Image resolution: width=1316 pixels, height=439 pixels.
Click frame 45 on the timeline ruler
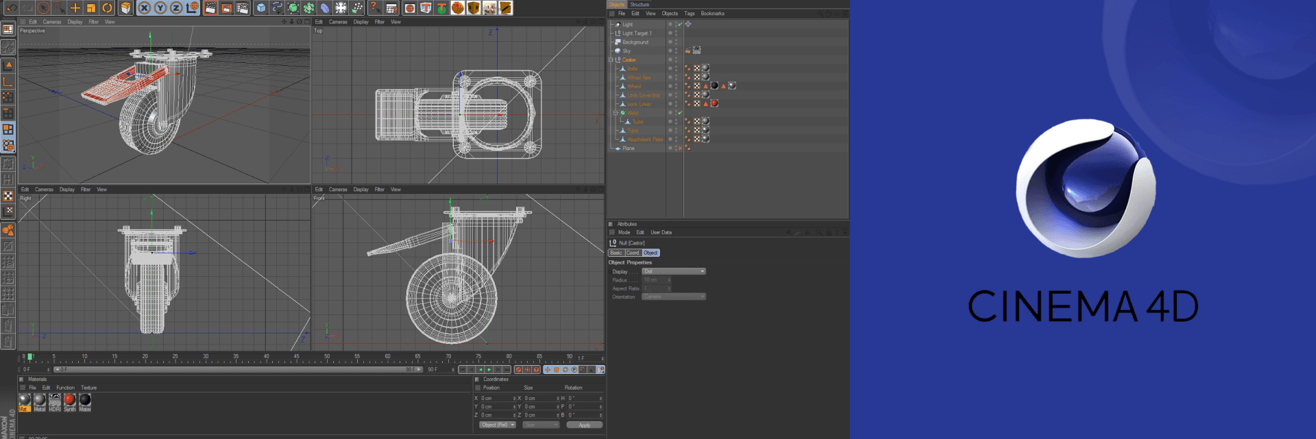[x=297, y=358]
